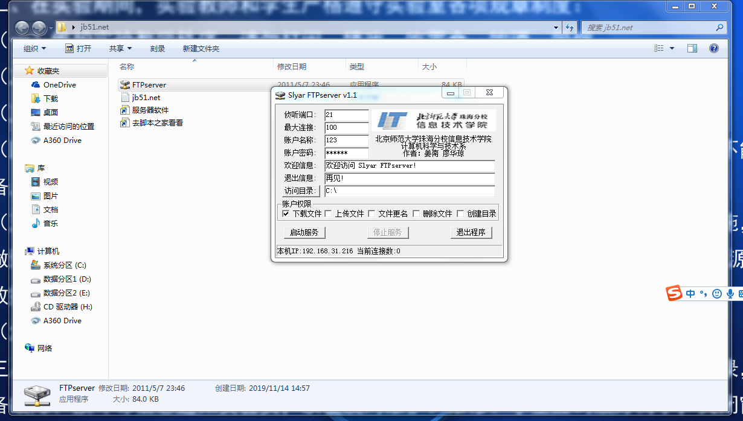
Task: Click the refresh button beside the address bar
Action: [x=570, y=27]
